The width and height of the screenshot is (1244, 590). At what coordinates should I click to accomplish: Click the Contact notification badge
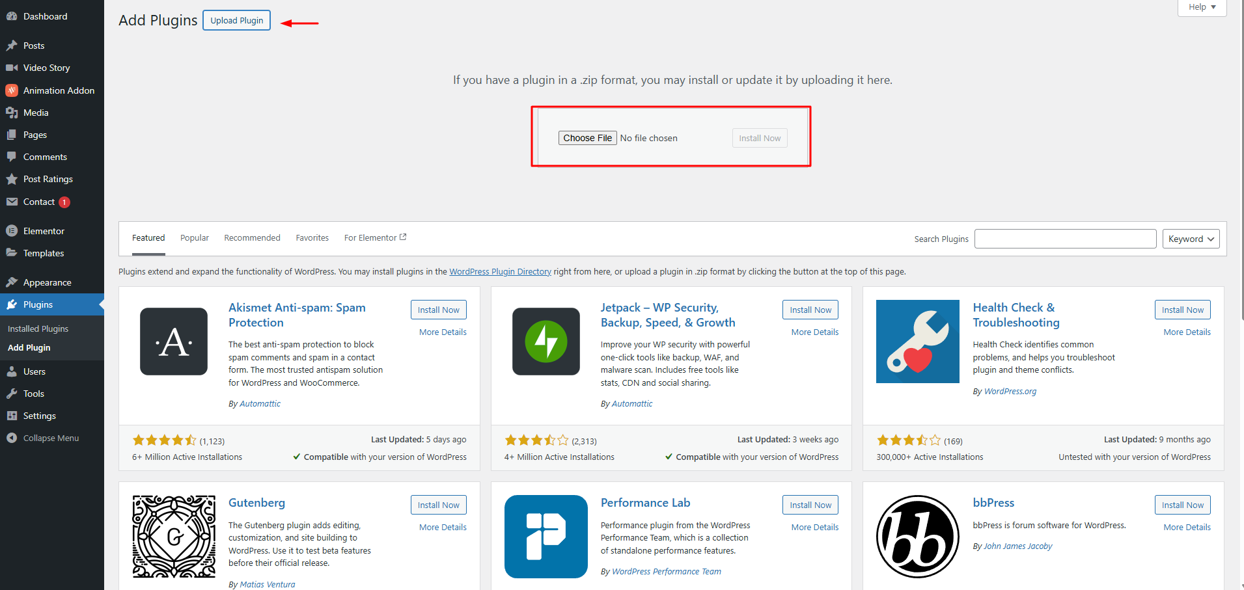64,202
